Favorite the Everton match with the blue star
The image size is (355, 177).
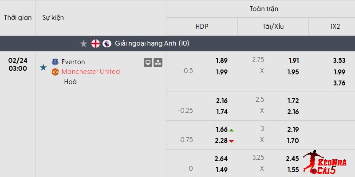43,67
